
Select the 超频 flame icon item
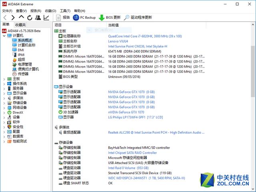(x=14, y=60)
